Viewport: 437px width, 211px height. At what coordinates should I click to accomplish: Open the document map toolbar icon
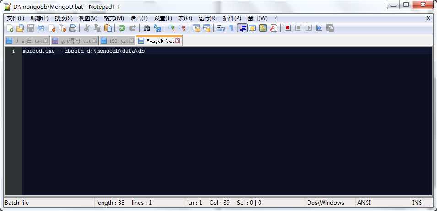coord(263,28)
